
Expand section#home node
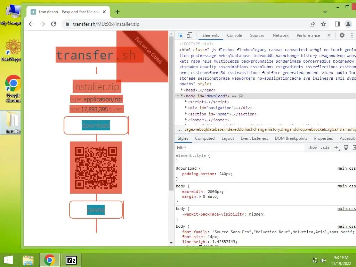186,114
